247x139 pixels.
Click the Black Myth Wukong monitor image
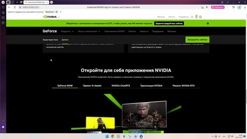pos(144,114)
